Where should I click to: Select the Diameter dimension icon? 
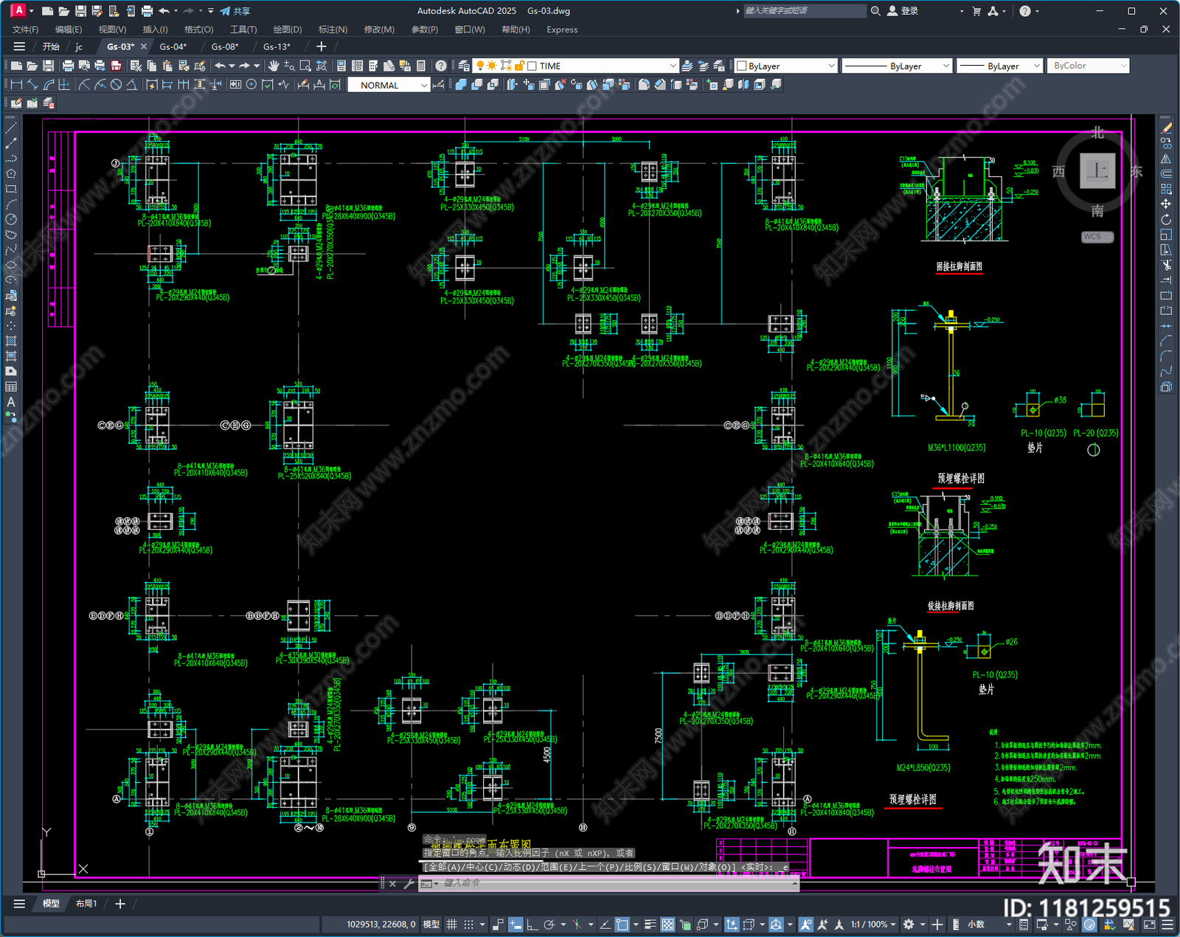tap(116, 85)
